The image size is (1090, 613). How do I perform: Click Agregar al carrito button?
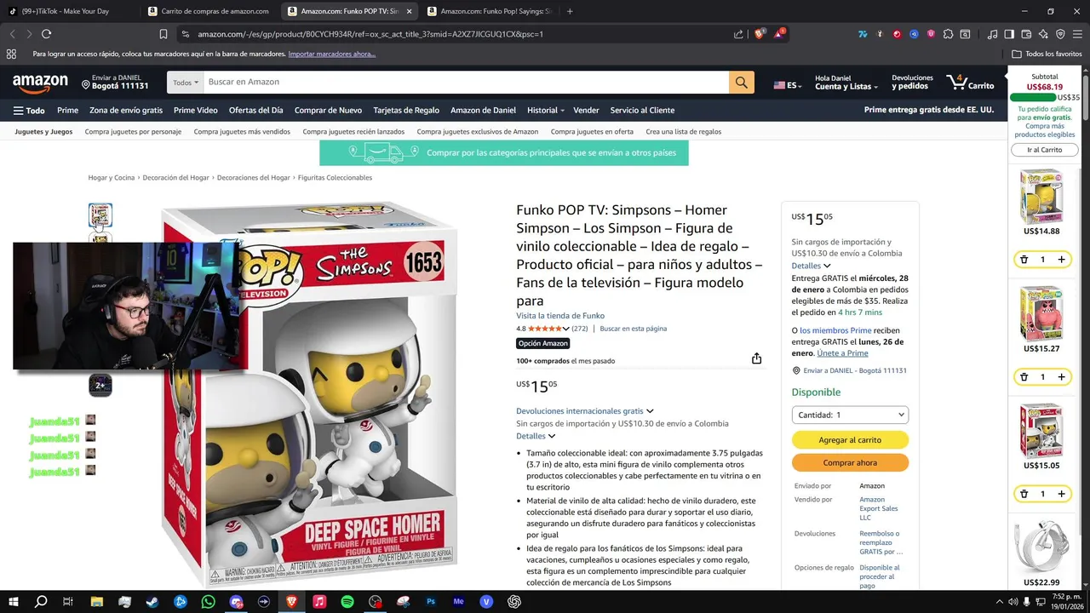click(x=850, y=440)
